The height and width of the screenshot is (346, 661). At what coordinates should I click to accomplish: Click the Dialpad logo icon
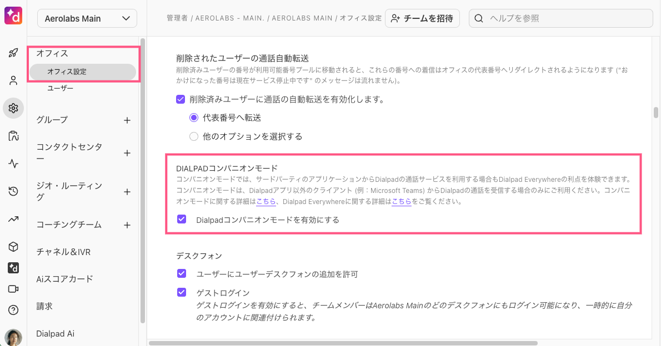pos(13,16)
